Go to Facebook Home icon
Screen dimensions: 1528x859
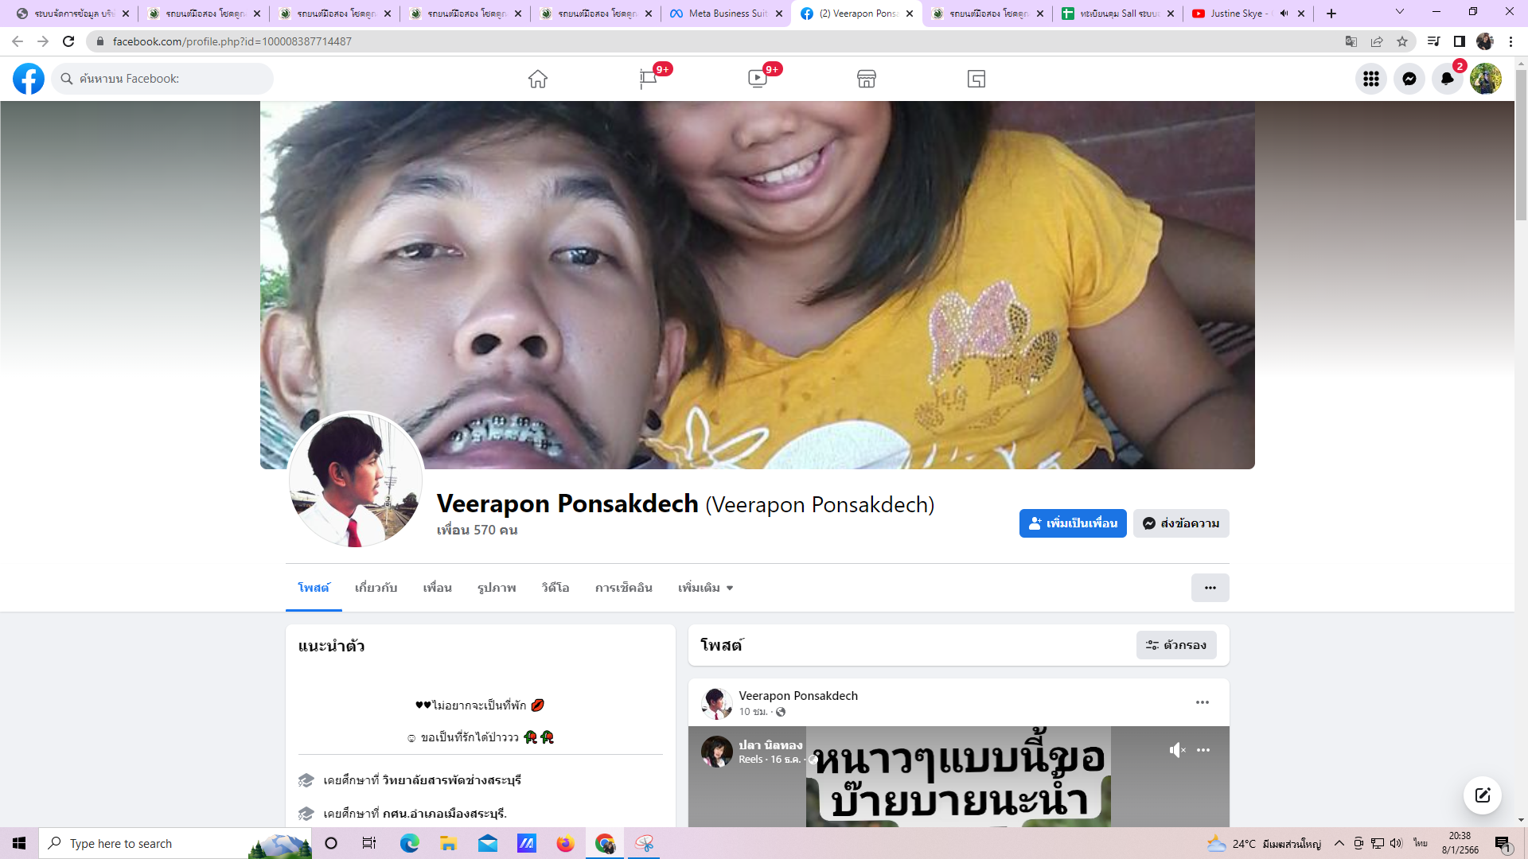[538, 79]
